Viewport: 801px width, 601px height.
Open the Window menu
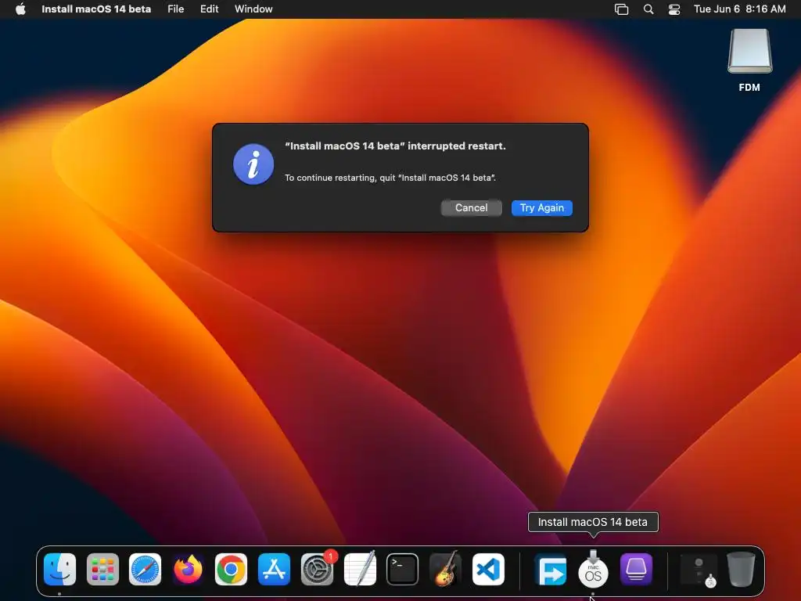click(253, 9)
